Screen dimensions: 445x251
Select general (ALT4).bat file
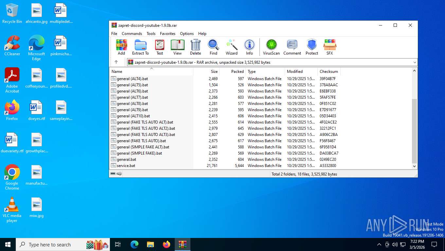tap(132, 79)
